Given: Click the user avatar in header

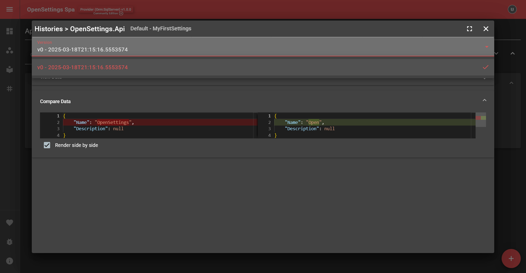Looking at the screenshot, I should [512, 10].
